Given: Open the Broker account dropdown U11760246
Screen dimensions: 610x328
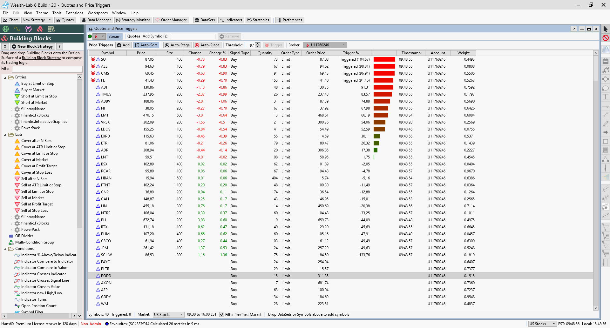Looking at the screenshot, I should [325, 45].
